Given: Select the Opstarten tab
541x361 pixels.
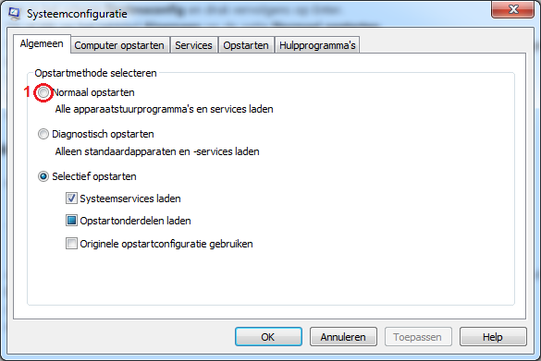Looking at the screenshot, I should point(246,45).
